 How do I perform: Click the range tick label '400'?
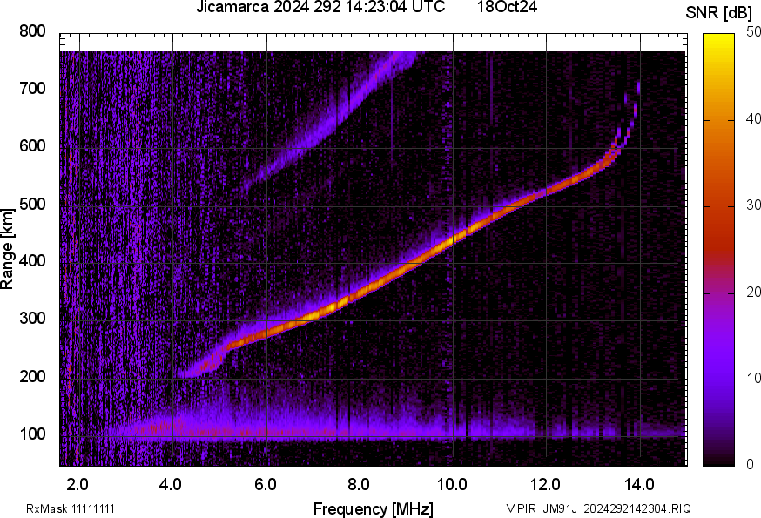(x=32, y=260)
